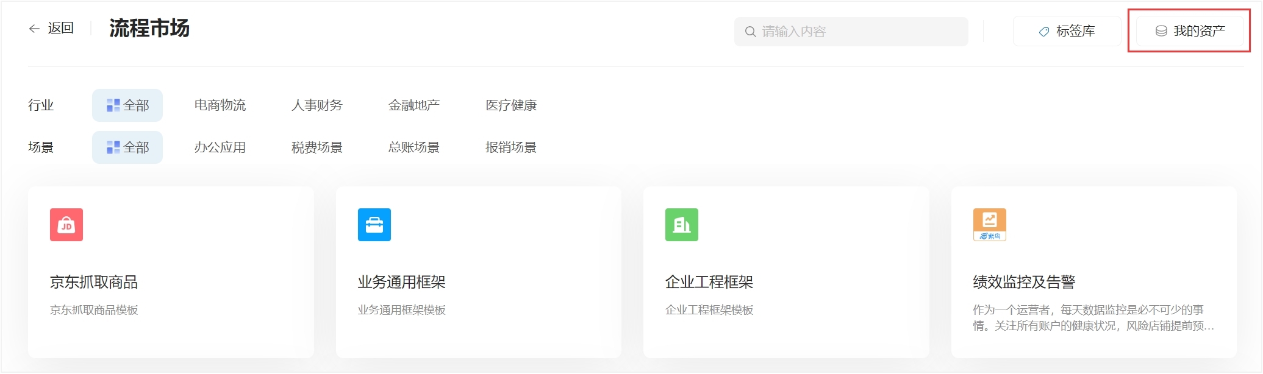Choose the 医疗健康 industry filter
The height and width of the screenshot is (374, 1263).
point(511,105)
